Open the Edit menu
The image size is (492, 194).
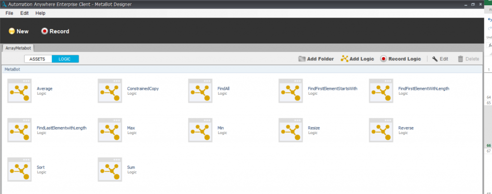[x=25, y=13]
